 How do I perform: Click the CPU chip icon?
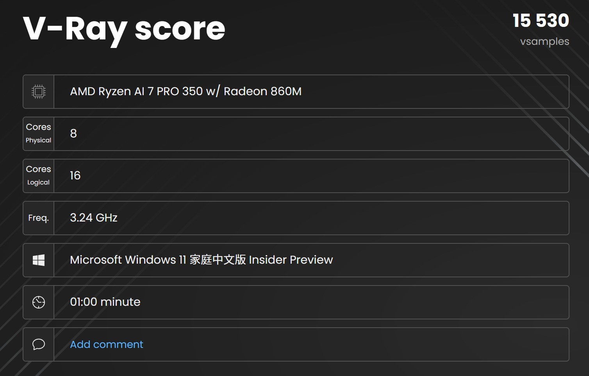point(38,92)
